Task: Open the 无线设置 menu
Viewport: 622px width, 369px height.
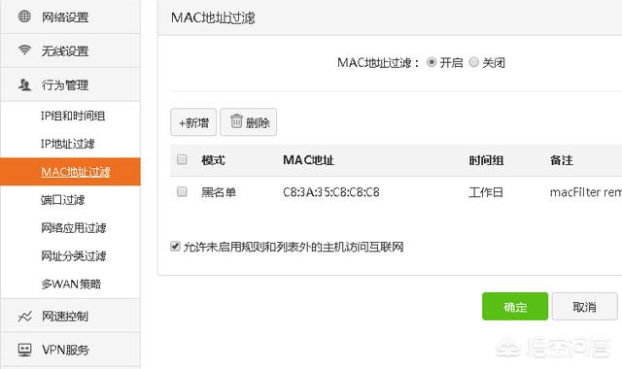Action: coord(70,50)
